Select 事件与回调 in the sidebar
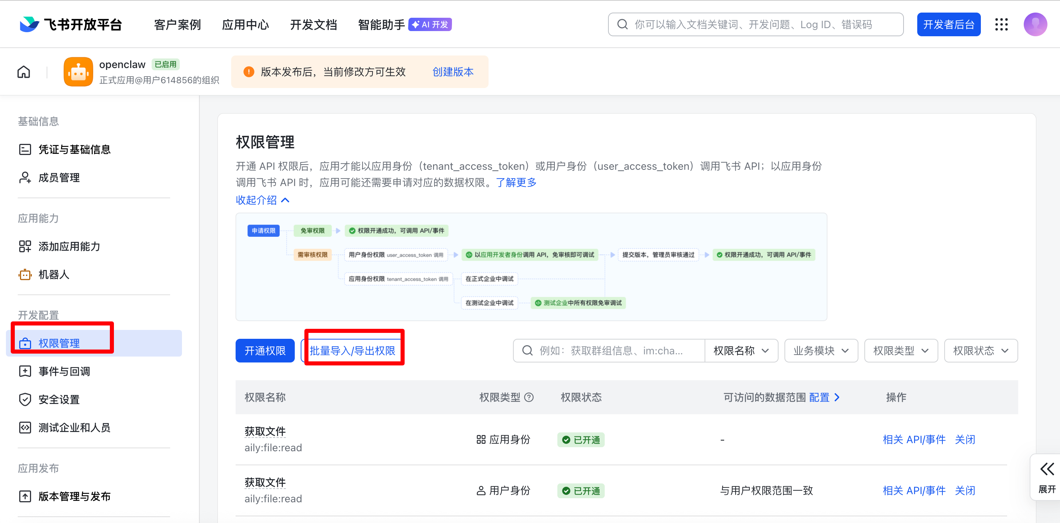The width and height of the screenshot is (1060, 523). coord(64,372)
